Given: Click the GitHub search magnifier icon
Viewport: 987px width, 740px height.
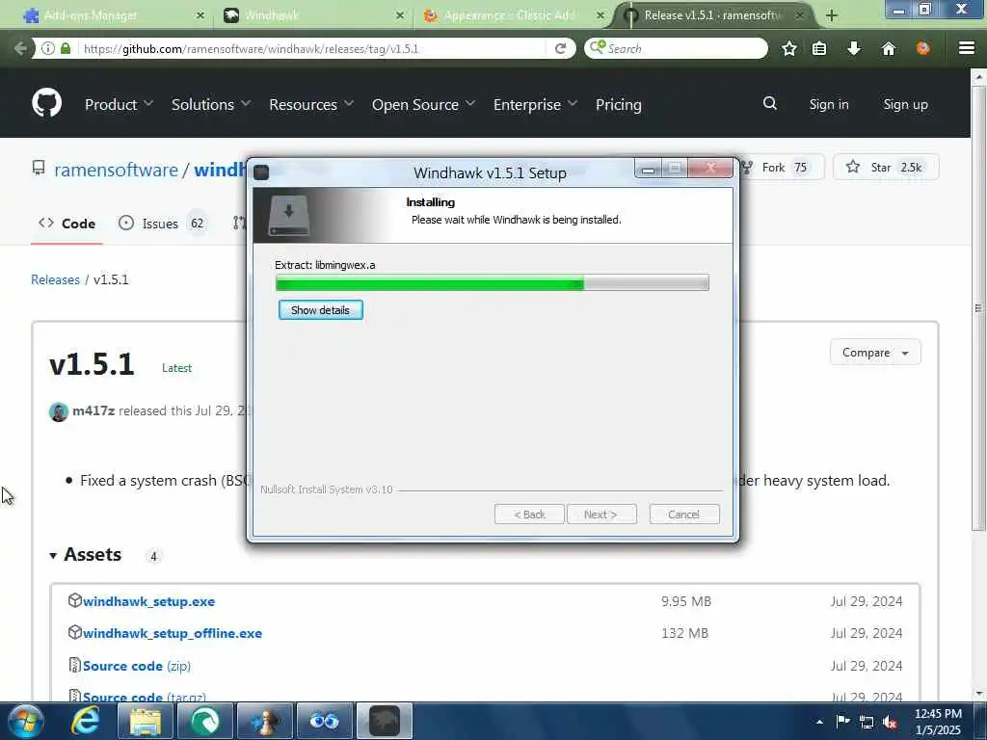Looking at the screenshot, I should (770, 103).
